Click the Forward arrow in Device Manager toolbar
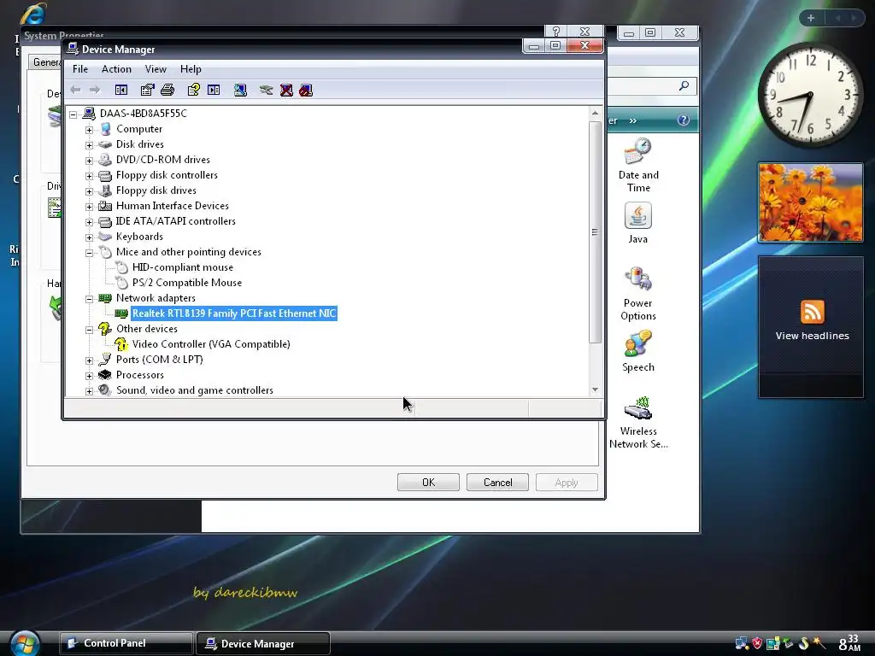 coord(95,90)
